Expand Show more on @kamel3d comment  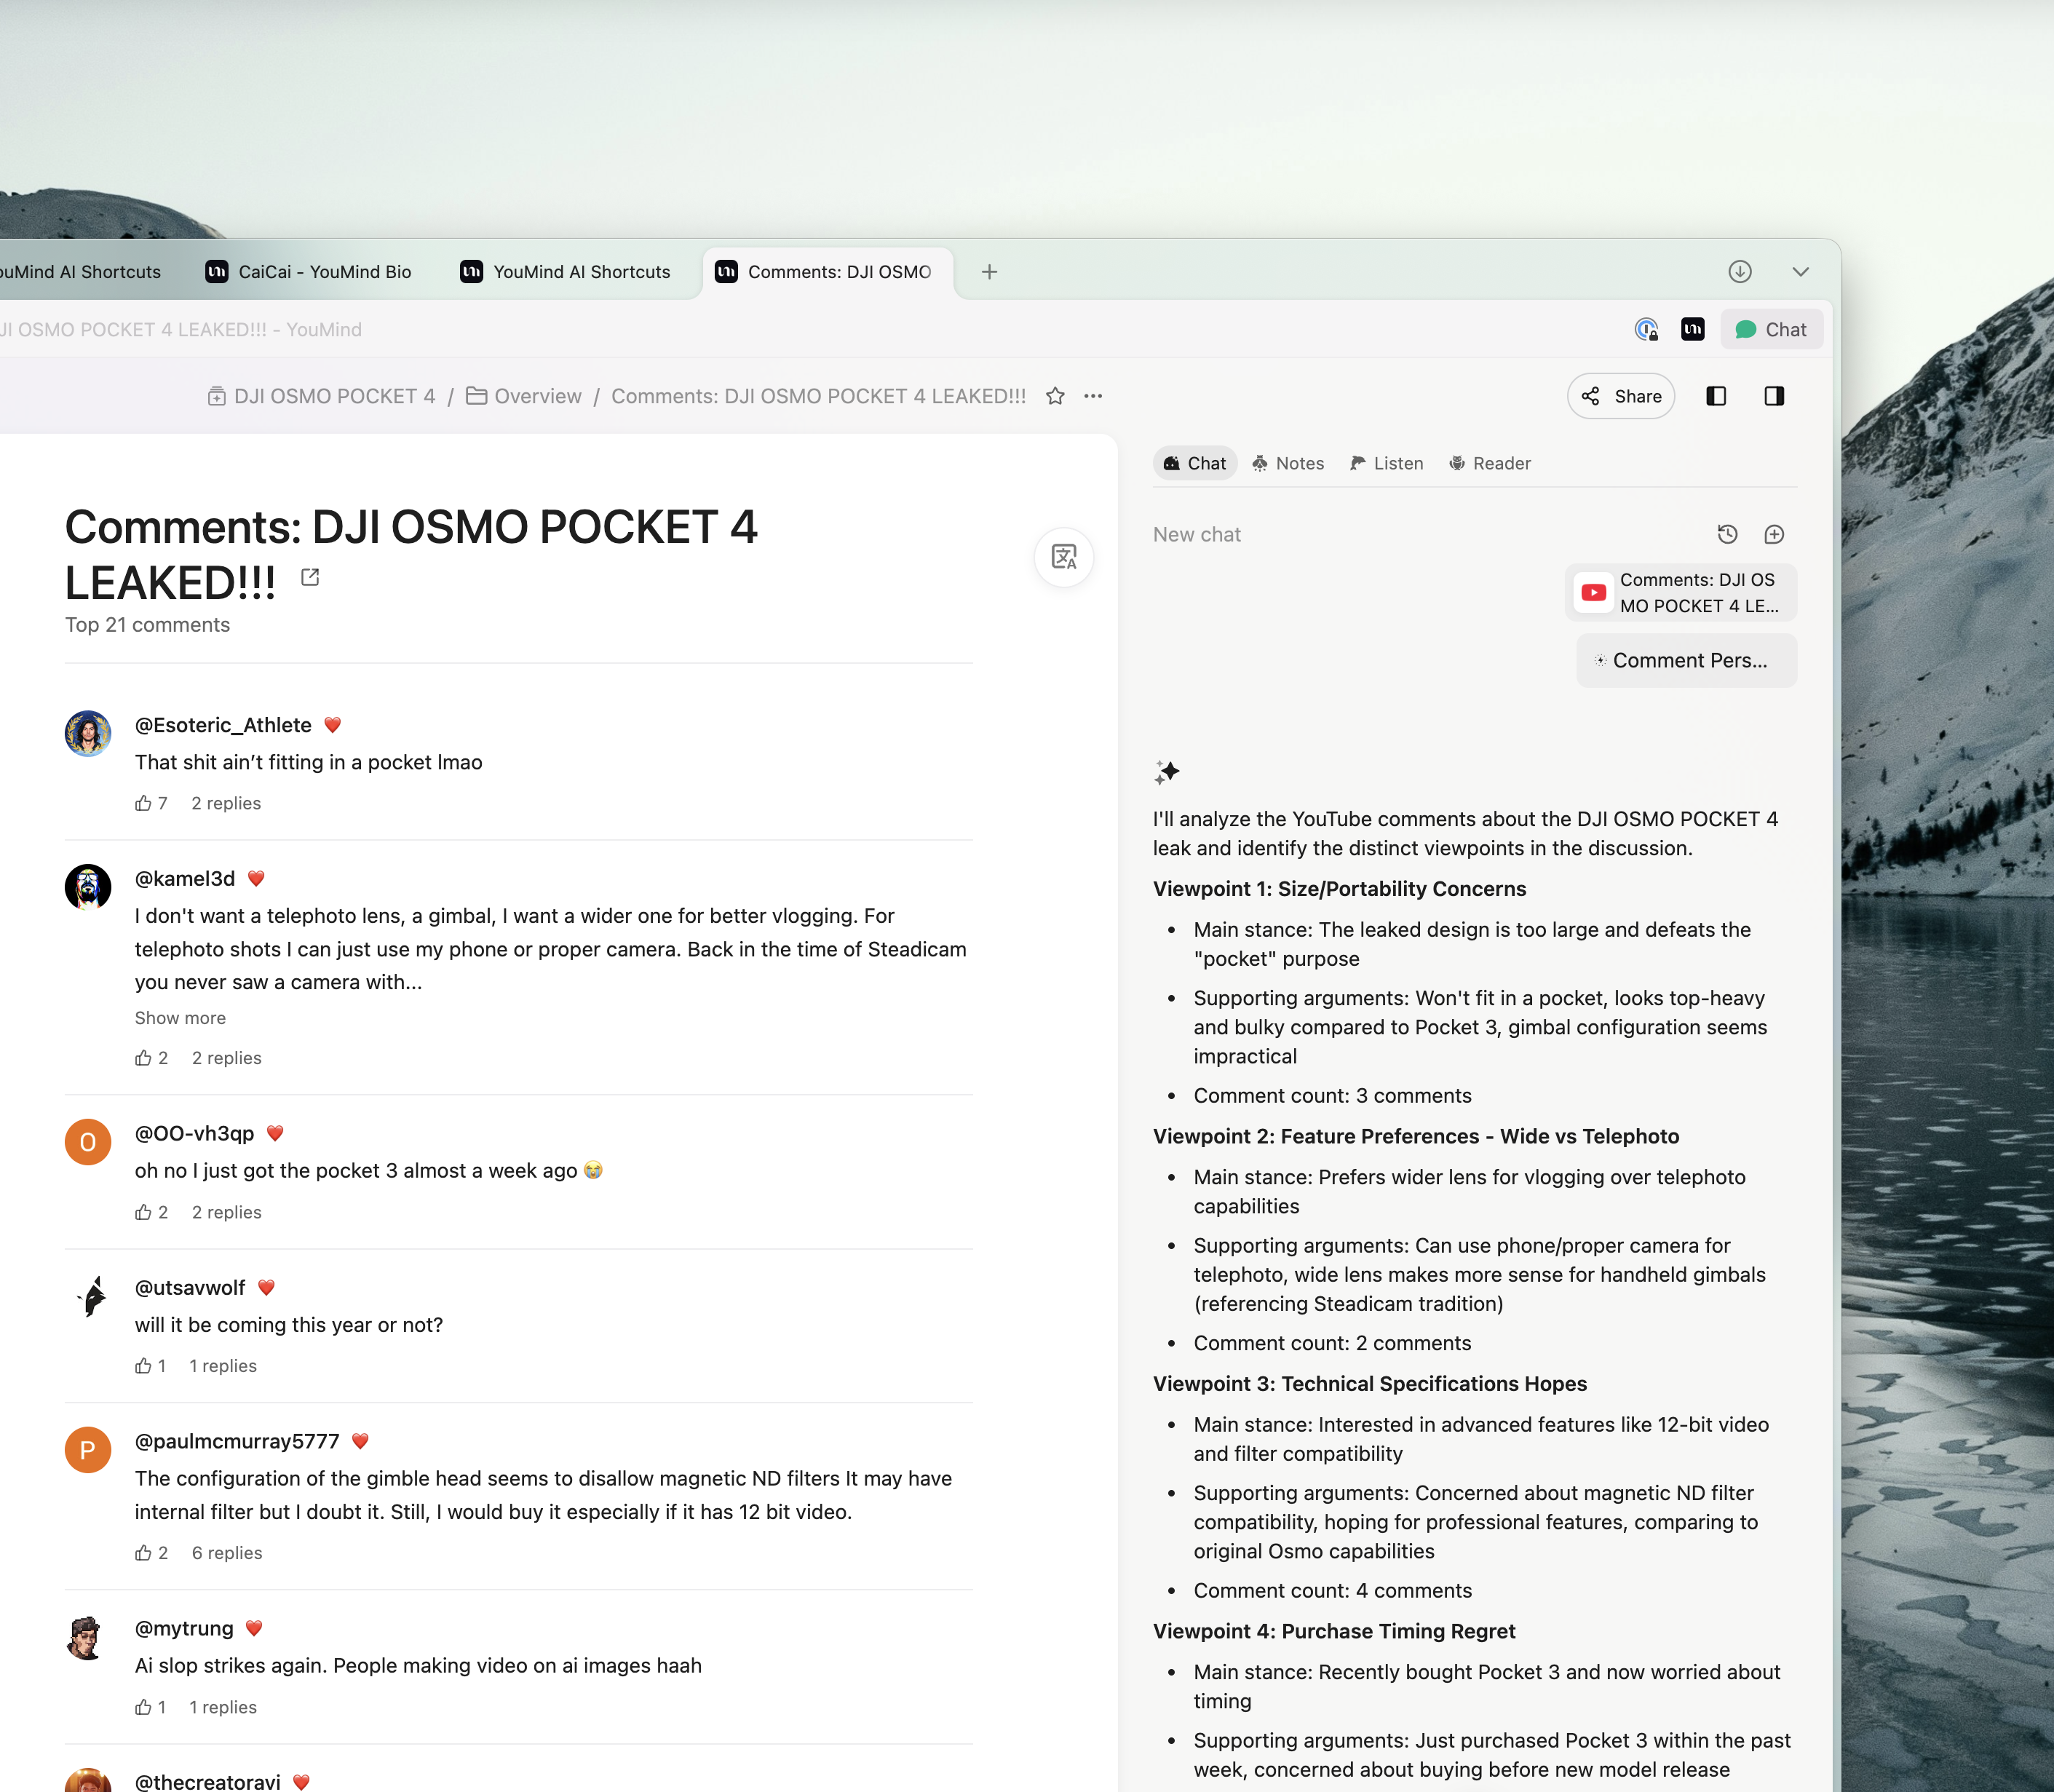tap(180, 1018)
